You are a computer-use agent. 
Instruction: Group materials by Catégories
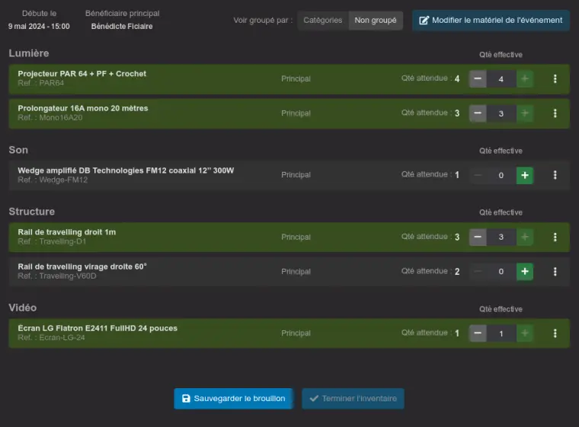(322, 21)
